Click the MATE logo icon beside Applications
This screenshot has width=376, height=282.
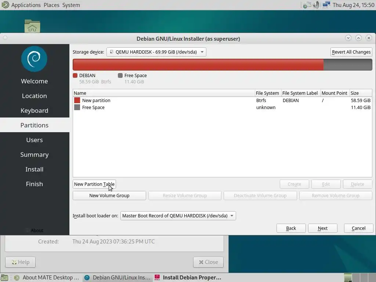coord(5,5)
